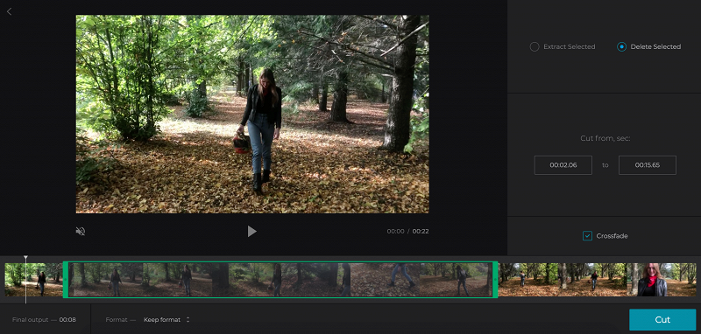
Task: Play the video preview
Action: (252, 231)
